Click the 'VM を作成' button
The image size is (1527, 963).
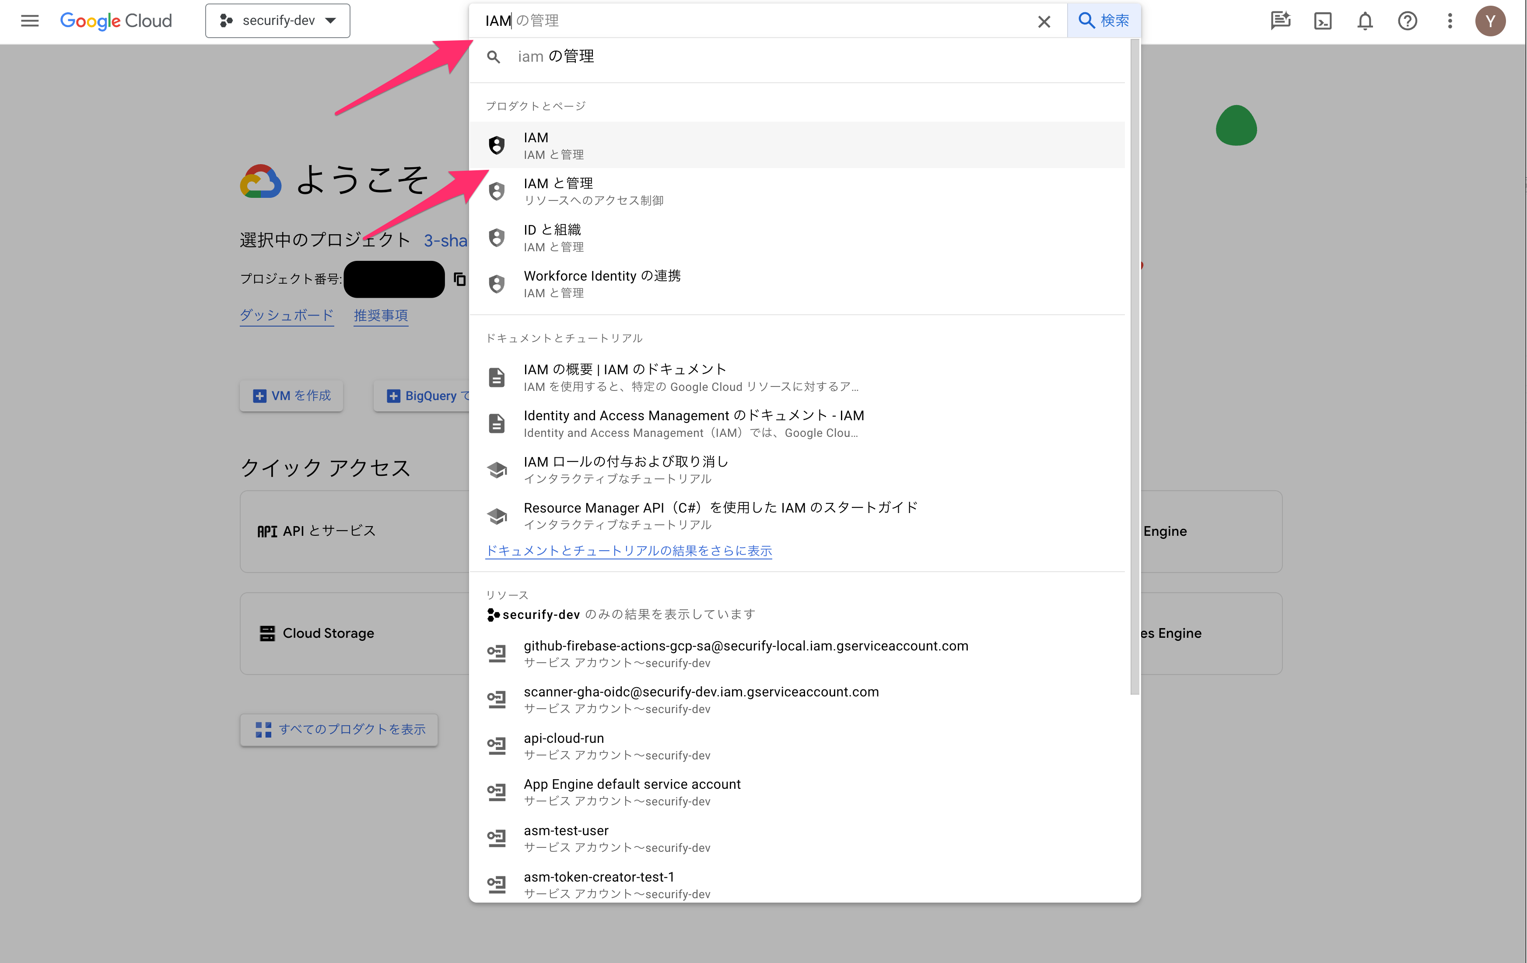click(292, 396)
